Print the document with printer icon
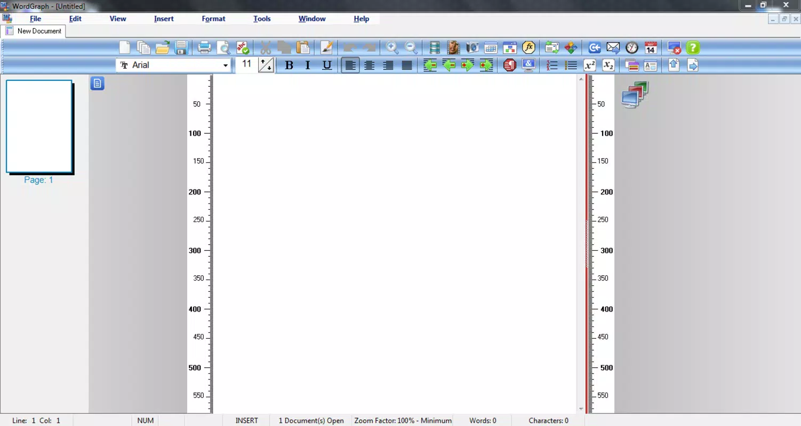This screenshot has height=426, width=801. (x=204, y=47)
